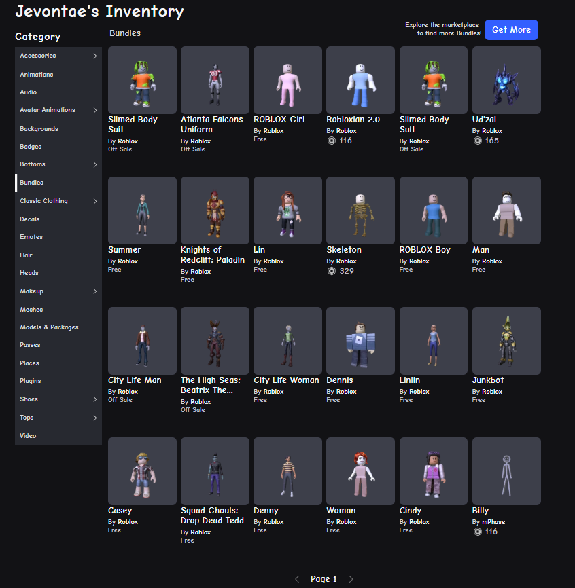This screenshot has height=588, width=575.
Task: Open the City Life Woman thumbnail
Action: [288, 341]
